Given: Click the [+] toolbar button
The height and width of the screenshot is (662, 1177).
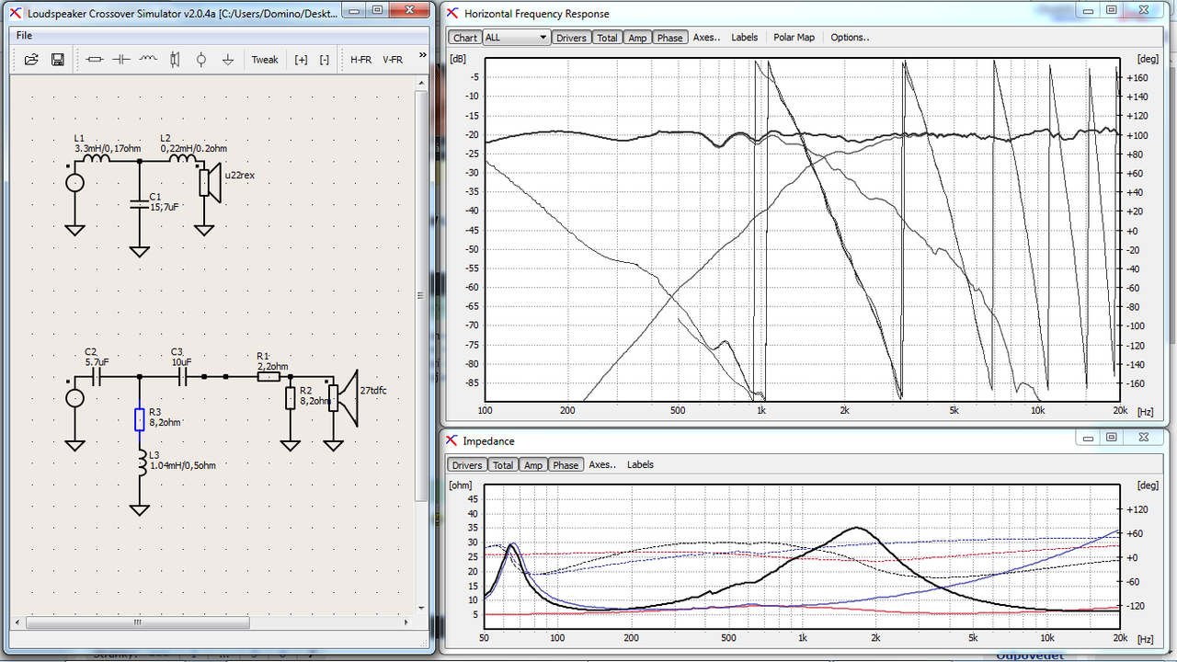Looking at the screenshot, I should click(301, 60).
